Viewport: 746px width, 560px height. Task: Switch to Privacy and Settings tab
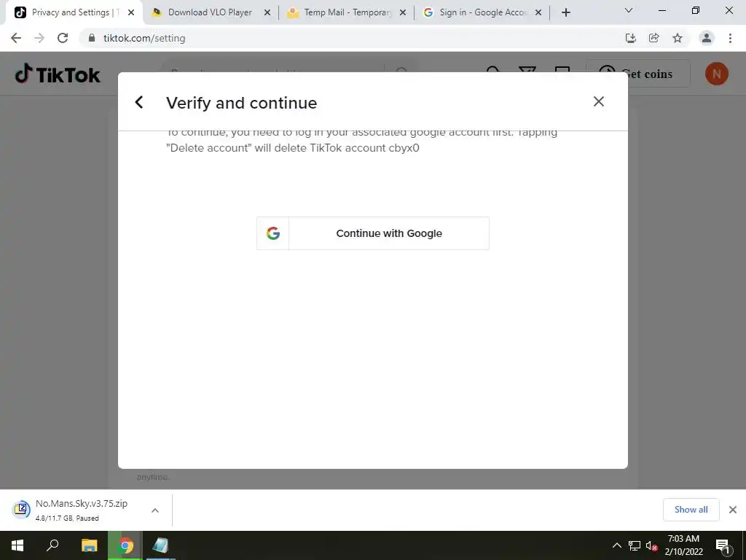coord(74,12)
